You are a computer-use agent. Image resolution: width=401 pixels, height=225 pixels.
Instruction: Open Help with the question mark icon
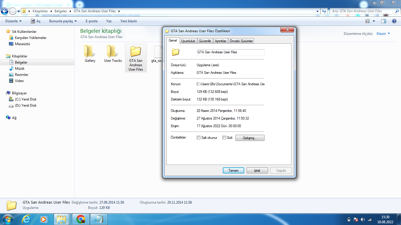[394, 21]
